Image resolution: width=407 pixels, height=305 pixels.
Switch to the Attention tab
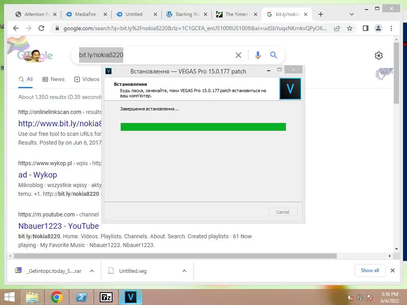pos(36,14)
